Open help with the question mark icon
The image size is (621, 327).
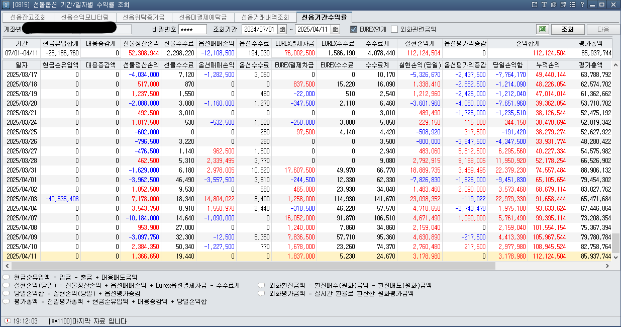pos(582,5)
